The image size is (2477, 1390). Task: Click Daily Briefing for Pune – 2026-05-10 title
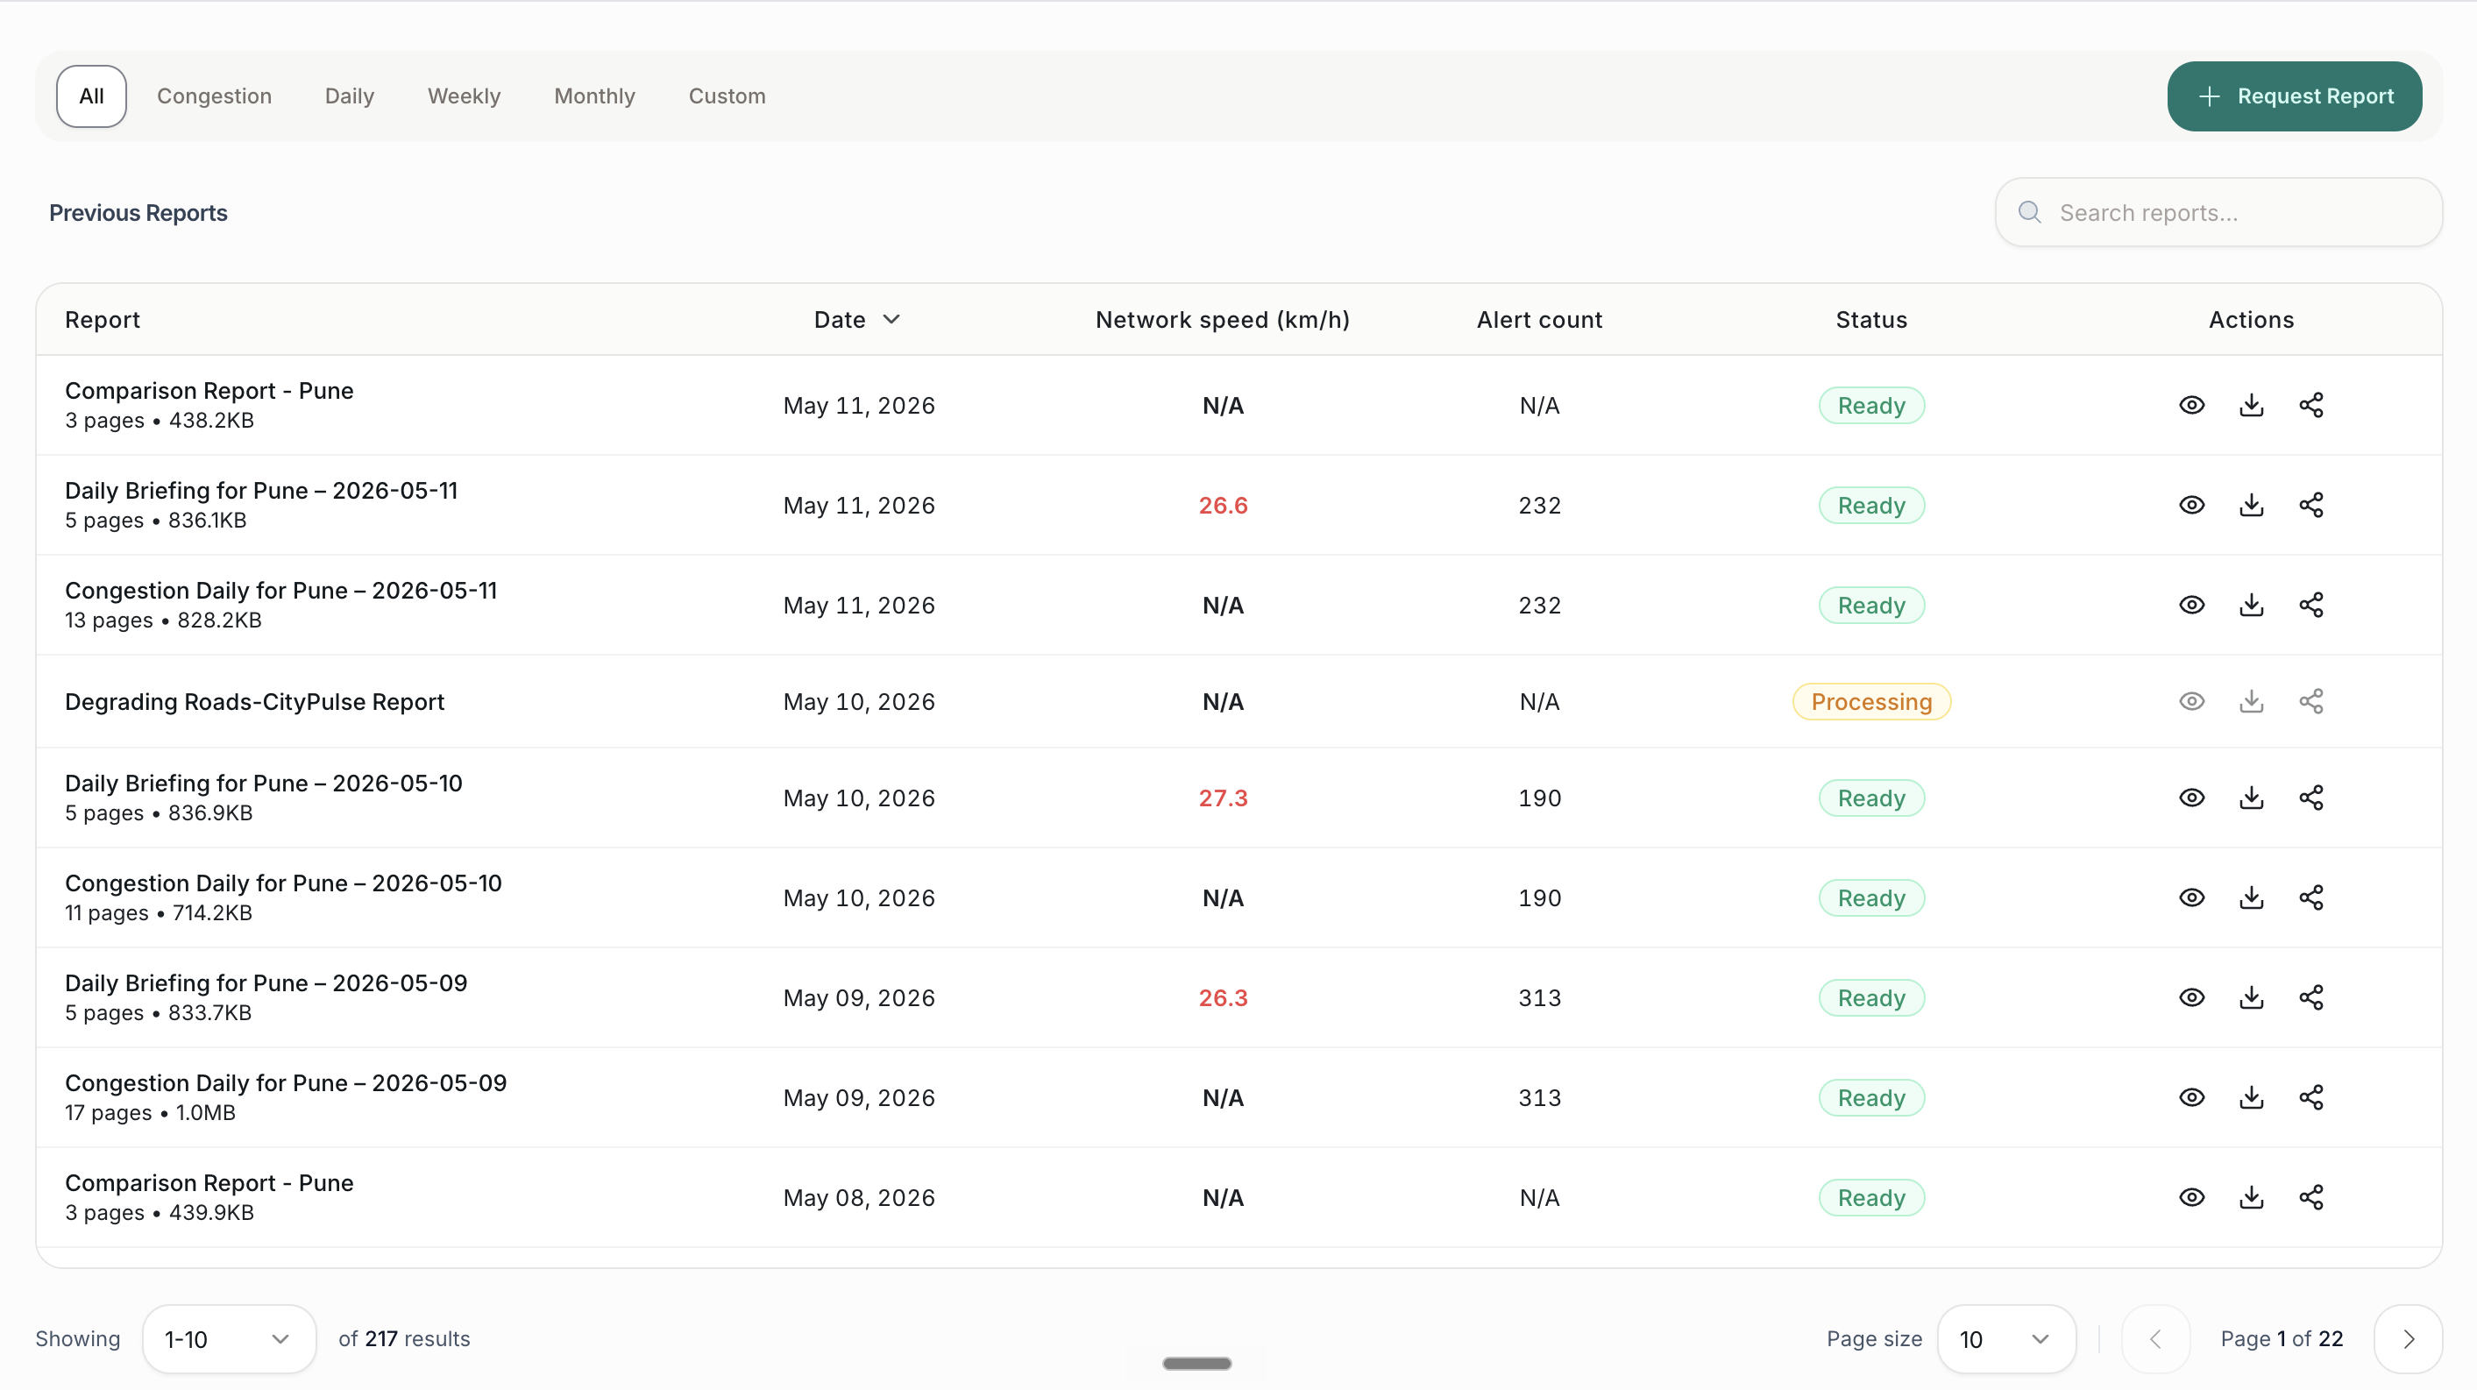[x=264, y=783]
